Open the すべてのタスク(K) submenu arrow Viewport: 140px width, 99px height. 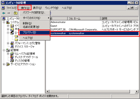48,18
